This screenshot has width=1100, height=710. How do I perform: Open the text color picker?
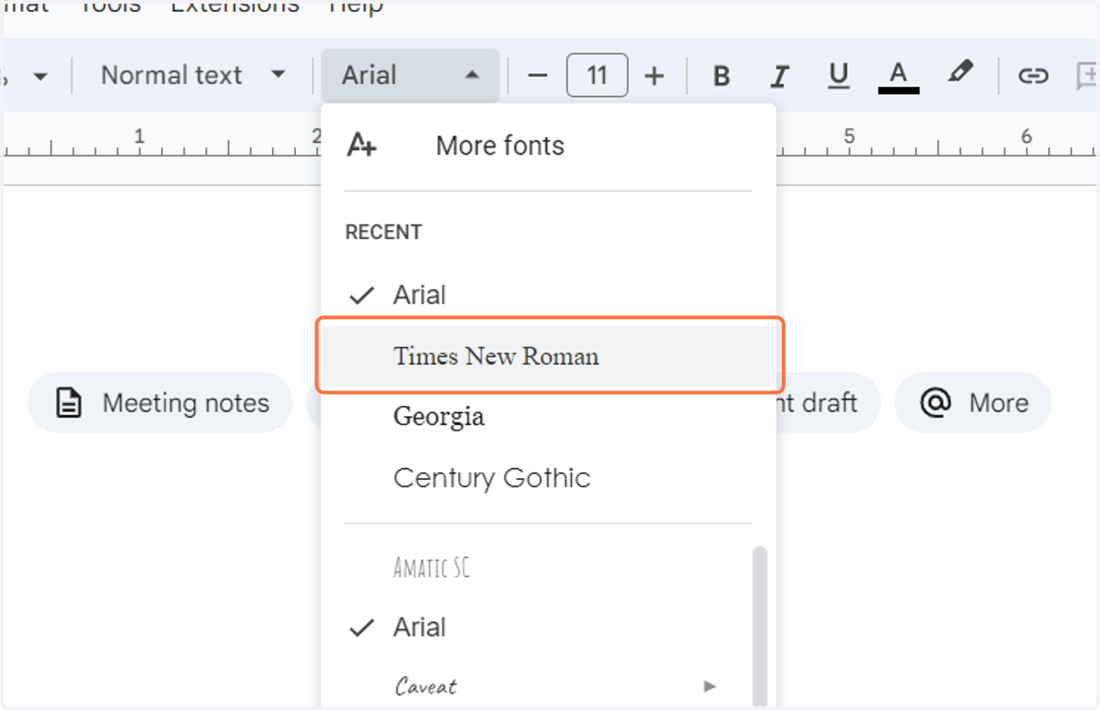[x=898, y=76]
